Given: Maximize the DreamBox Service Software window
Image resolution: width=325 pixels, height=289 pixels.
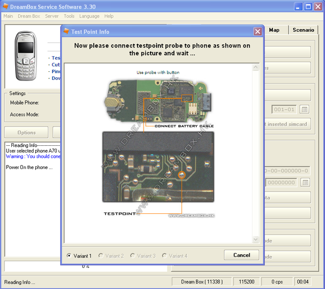Looking at the screenshot, I should click(x=308, y=6).
